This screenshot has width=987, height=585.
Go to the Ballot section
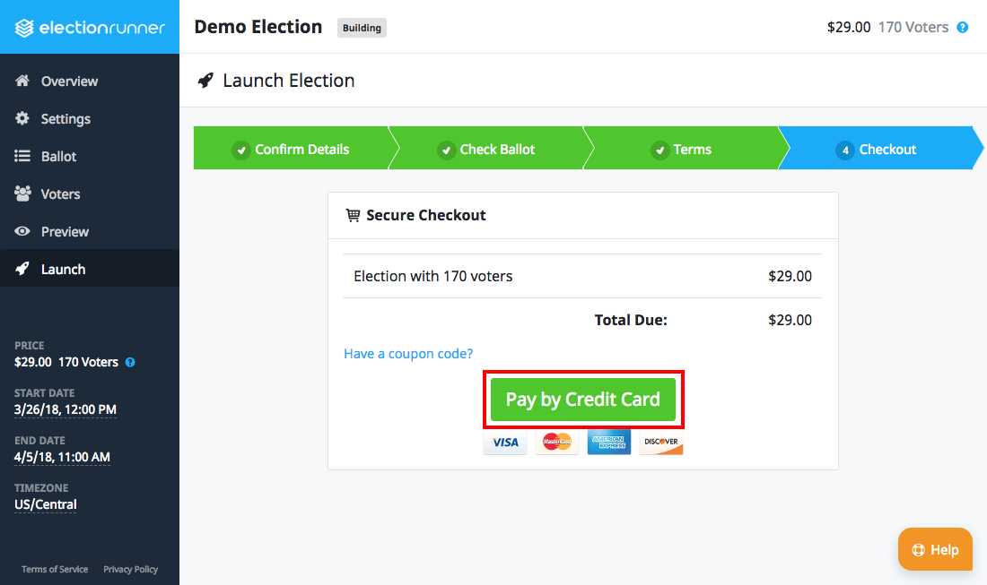(x=58, y=156)
